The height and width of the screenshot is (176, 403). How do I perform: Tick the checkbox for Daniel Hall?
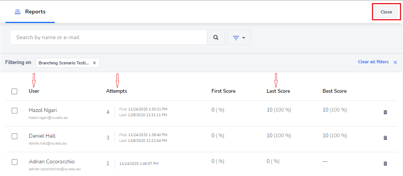click(15, 137)
